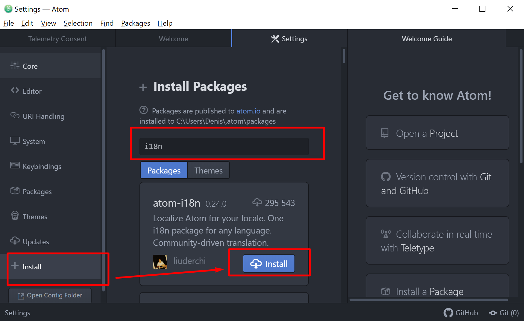Screen dimensions: 524x321
Task: Click the Welcome Guide vertical scrollbar
Action: coord(521,106)
